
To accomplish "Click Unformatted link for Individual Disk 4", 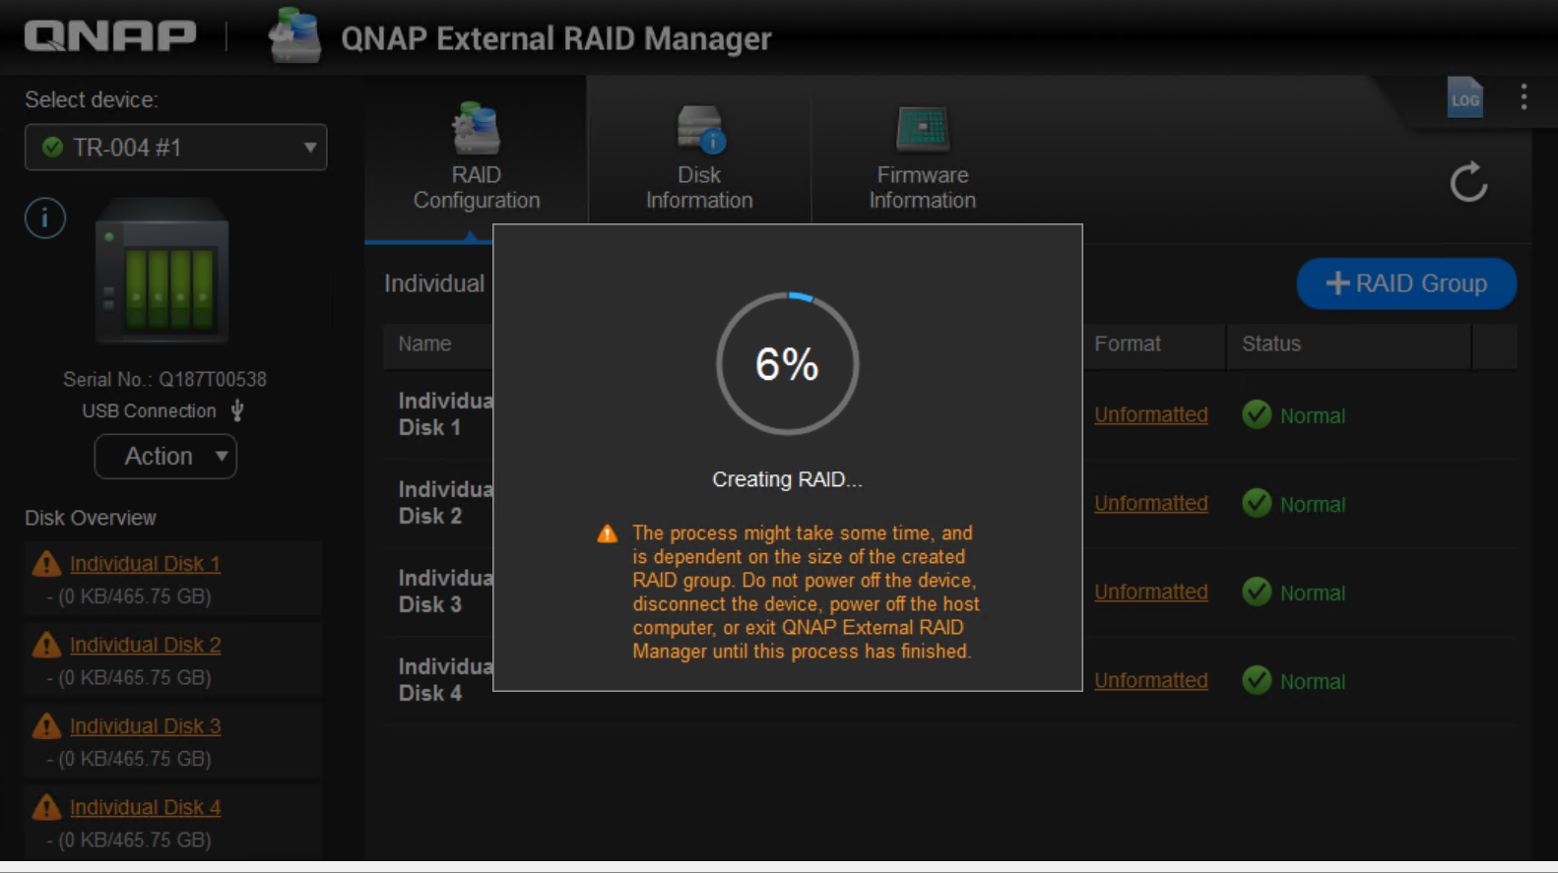I will 1150,680.
